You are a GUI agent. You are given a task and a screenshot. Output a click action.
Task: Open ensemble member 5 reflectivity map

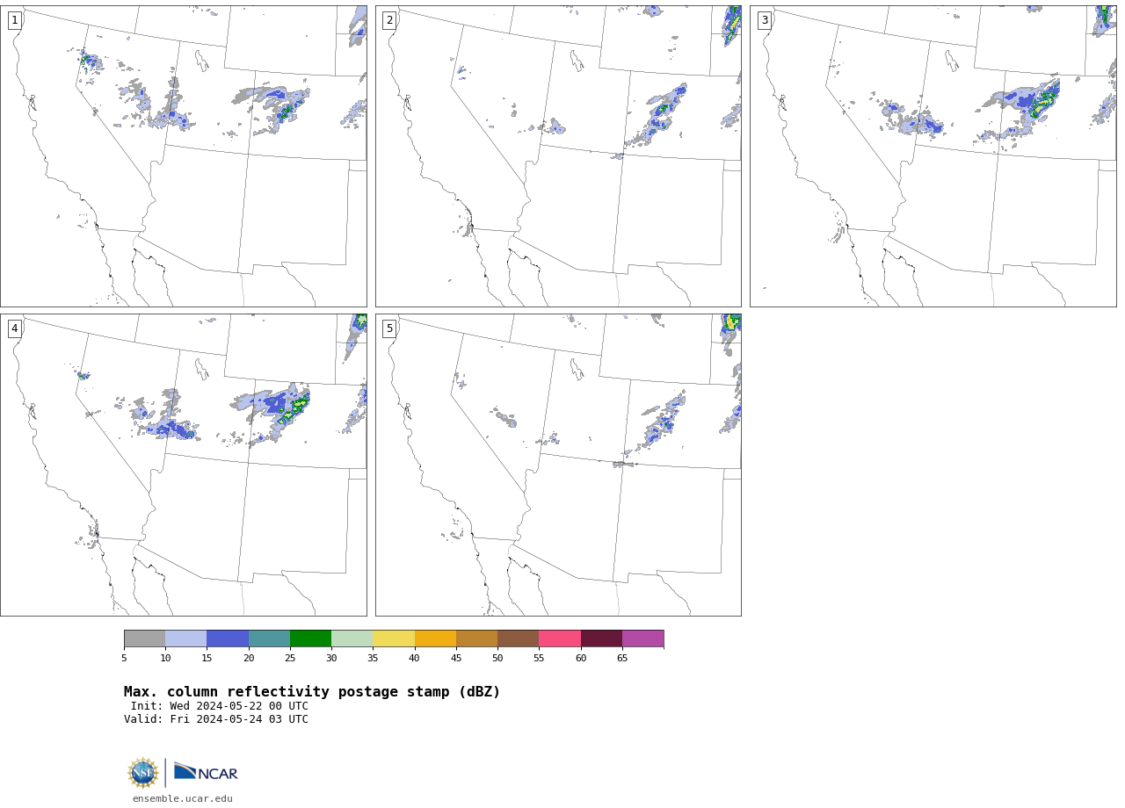click(x=558, y=465)
